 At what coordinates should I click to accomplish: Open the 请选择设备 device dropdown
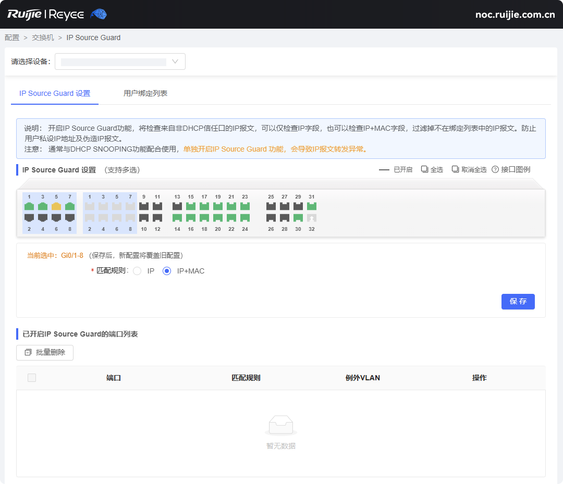coord(120,61)
